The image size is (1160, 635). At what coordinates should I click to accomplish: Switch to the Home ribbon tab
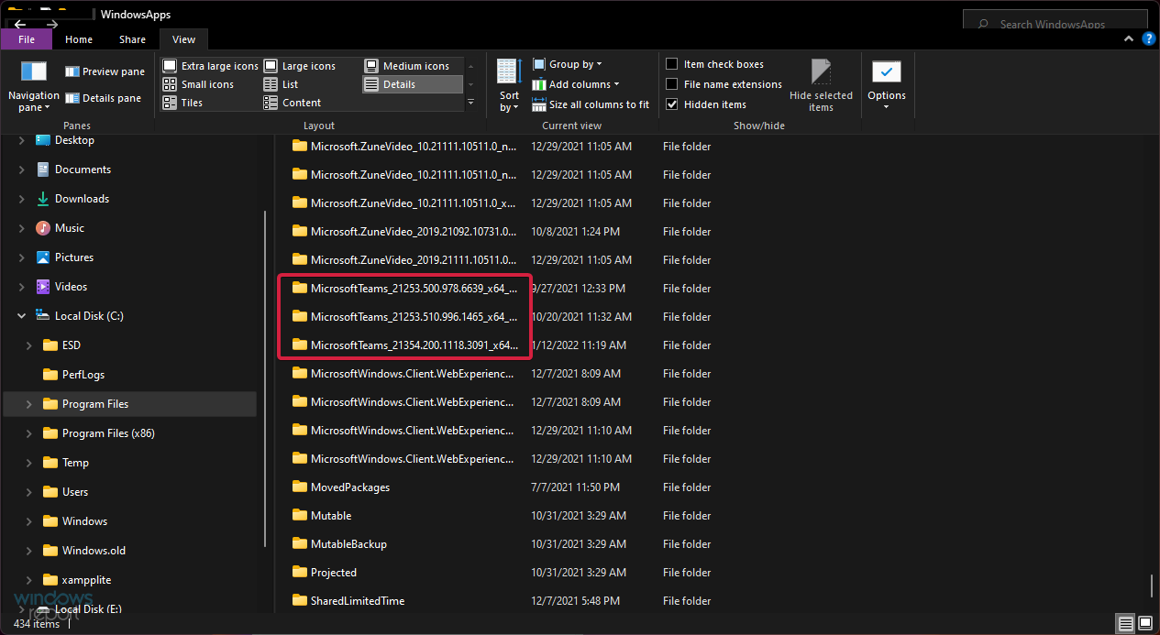coord(79,39)
